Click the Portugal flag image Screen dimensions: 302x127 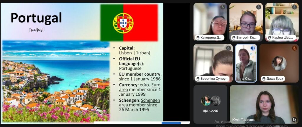129,23
